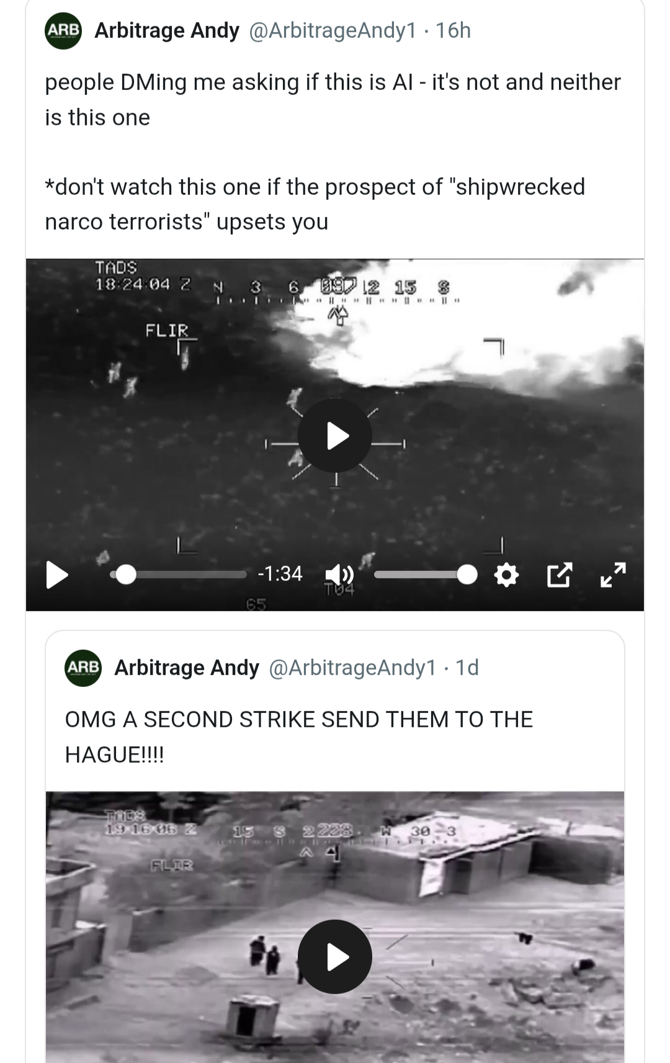Viewport: 670px width, 1063px height.
Task: Adjust the volume slider handle
Action: tap(467, 575)
